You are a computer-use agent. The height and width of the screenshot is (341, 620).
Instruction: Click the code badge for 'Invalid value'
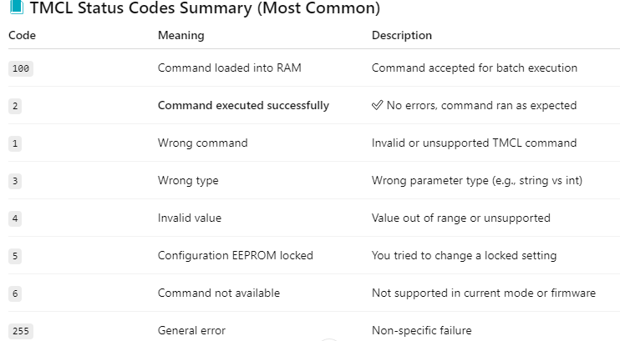click(x=15, y=218)
